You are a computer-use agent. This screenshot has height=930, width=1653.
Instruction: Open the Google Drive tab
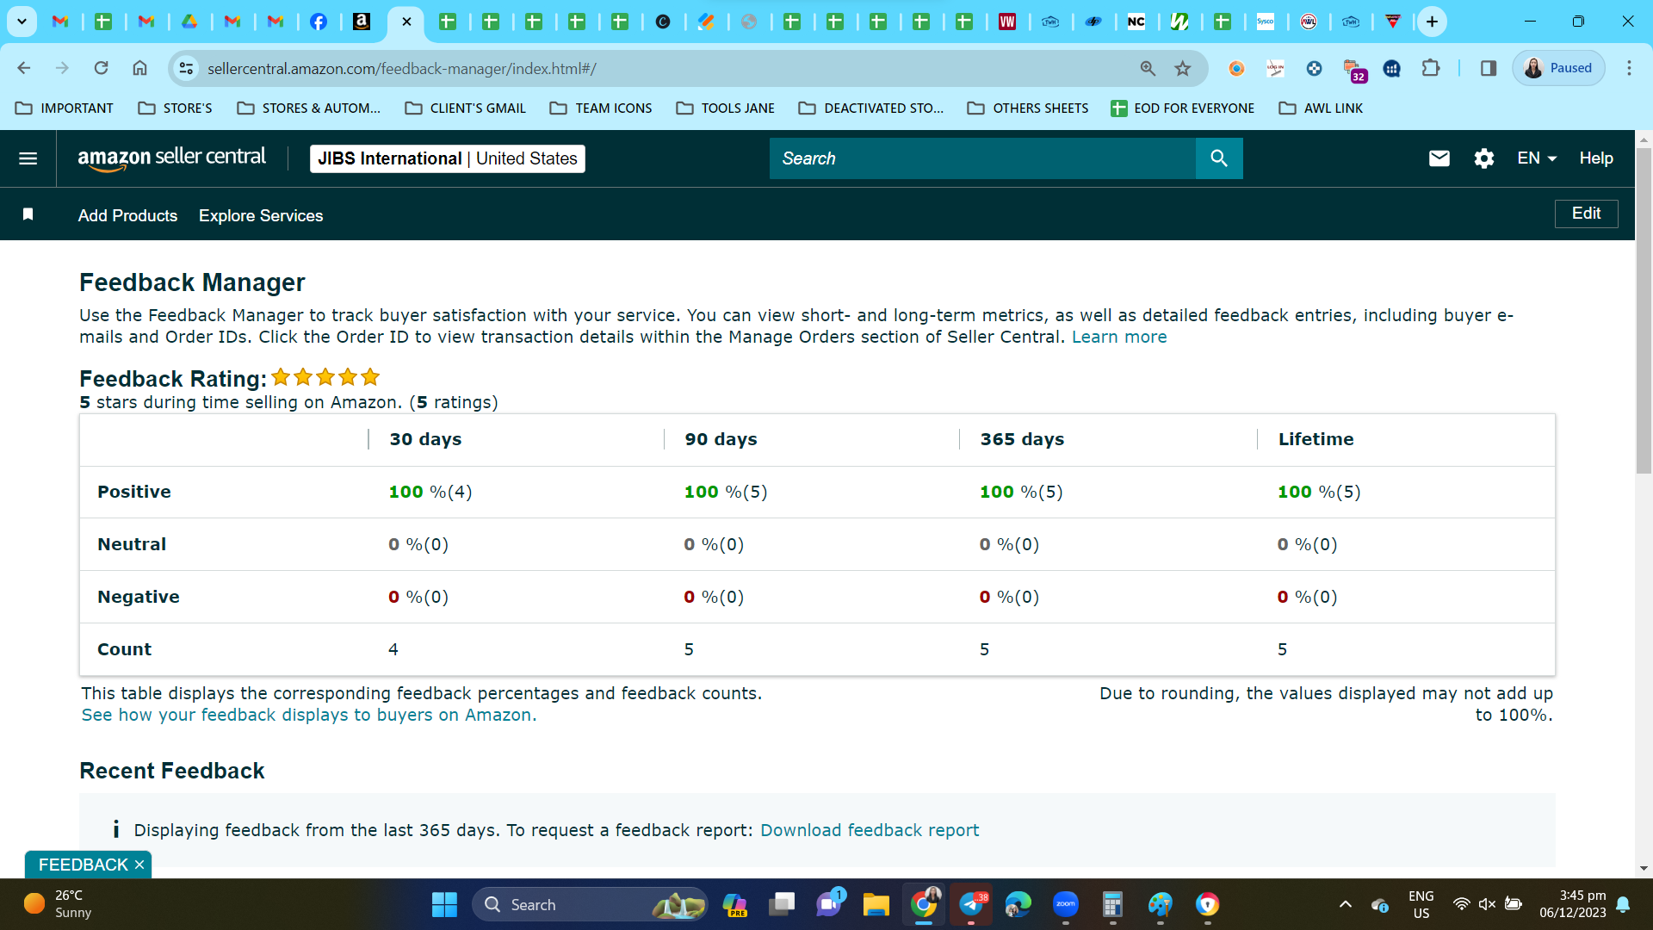point(189,22)
